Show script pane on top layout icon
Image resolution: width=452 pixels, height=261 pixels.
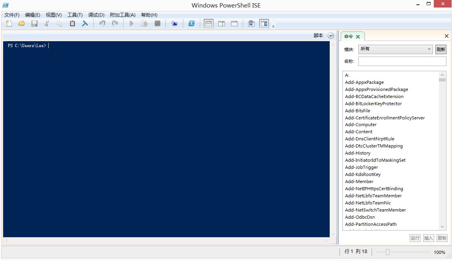click(209, 24)
